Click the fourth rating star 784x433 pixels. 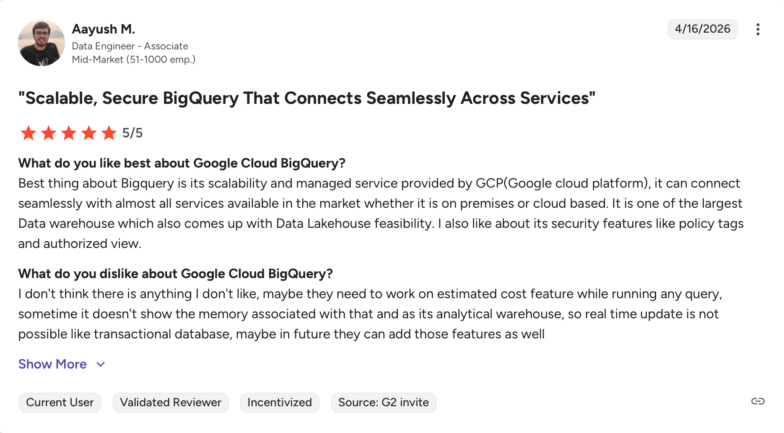89,133
